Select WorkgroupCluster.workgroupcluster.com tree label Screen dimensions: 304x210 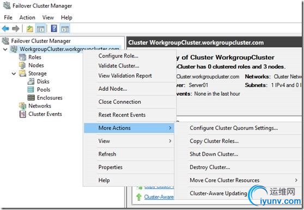(70, 49)
